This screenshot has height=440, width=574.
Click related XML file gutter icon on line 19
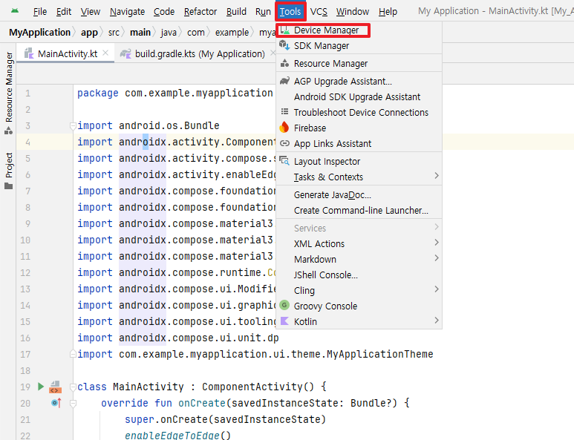click(x=55, y=387)
